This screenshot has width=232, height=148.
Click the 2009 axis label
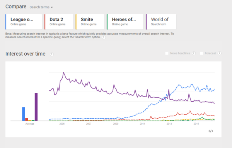[x=116, y=124]
